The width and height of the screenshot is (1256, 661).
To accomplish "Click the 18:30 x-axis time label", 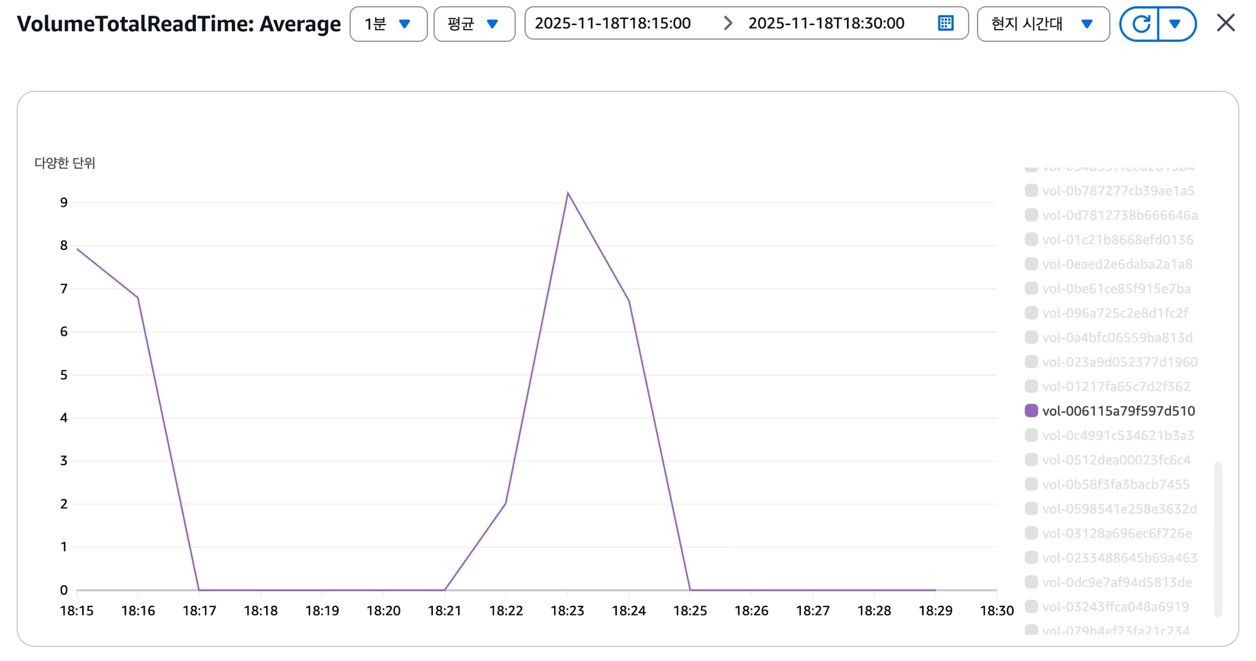I will [997, 611].
